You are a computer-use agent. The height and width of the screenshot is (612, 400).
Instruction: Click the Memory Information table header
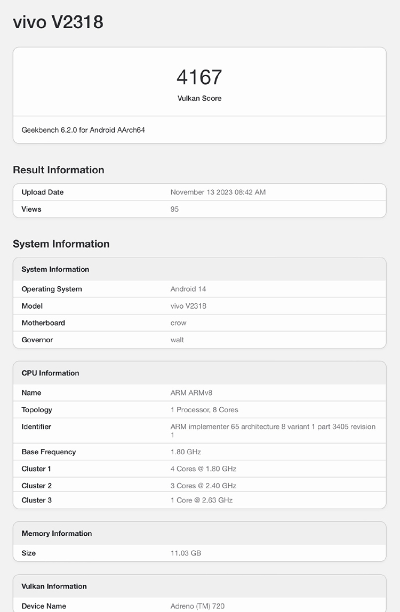pos(57,534)
